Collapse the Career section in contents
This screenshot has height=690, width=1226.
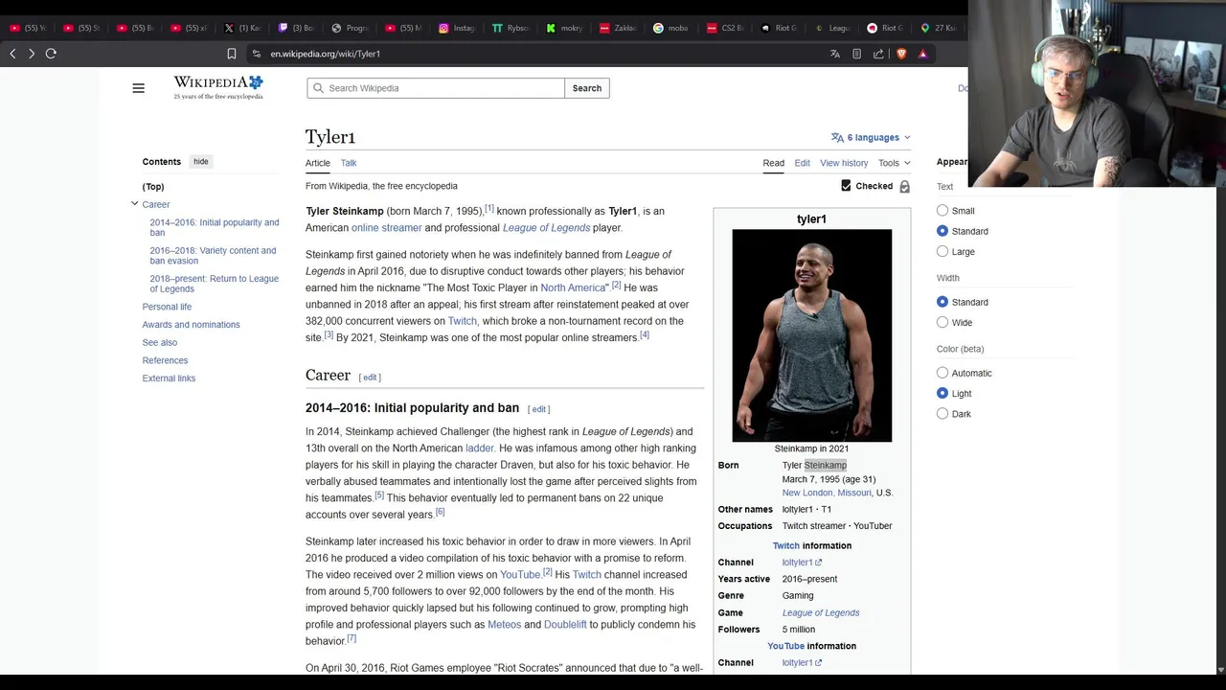point(134,204)
